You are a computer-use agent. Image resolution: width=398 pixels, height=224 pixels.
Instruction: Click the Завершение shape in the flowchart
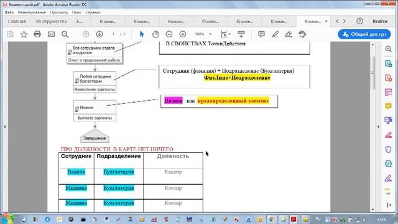[95, 136]
